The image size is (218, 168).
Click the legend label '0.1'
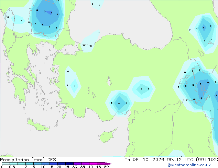[4, 167]
